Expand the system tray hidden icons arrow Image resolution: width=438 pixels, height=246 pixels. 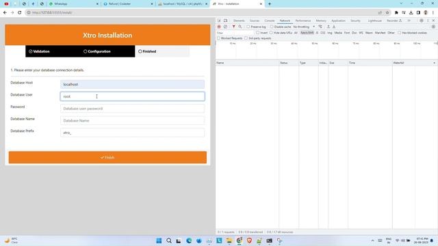coord(372,241)
